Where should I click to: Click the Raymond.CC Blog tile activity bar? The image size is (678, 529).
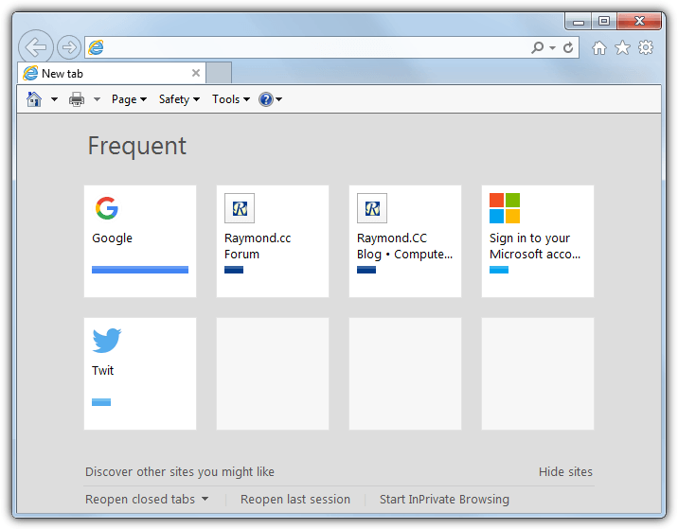366,270
